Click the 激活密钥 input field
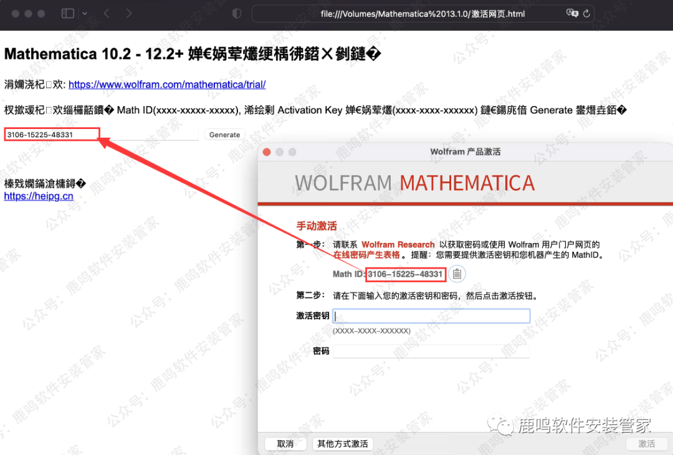Viewport: 673px width, 455px height. [x=431, y=316]
